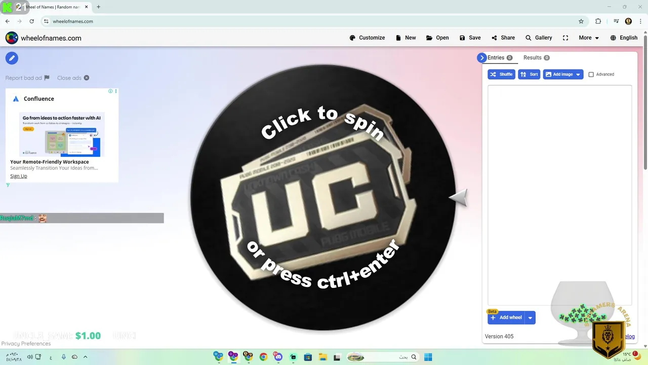Click the address bar URL

73,21
